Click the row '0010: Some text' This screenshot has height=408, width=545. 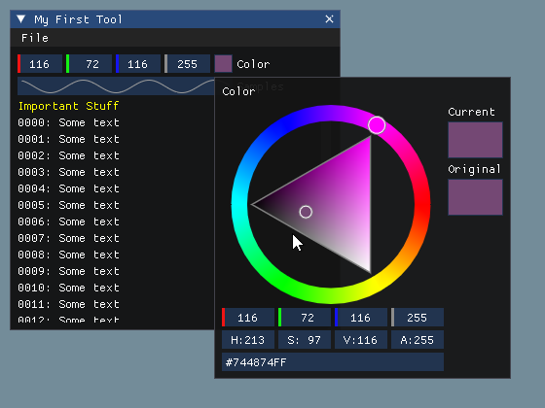(68, 288)
